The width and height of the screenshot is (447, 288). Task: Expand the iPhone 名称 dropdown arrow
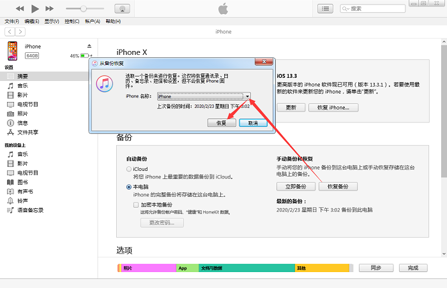point(247,96)
